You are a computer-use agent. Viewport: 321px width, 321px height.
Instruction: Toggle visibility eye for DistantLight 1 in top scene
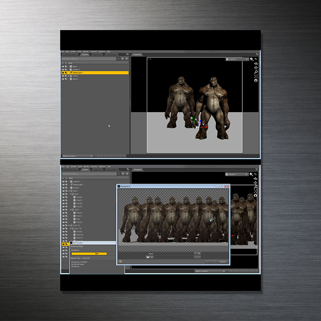point(63,73)
